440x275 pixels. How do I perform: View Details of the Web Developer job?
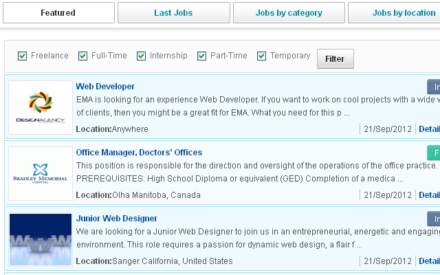[x=429, y=129]
